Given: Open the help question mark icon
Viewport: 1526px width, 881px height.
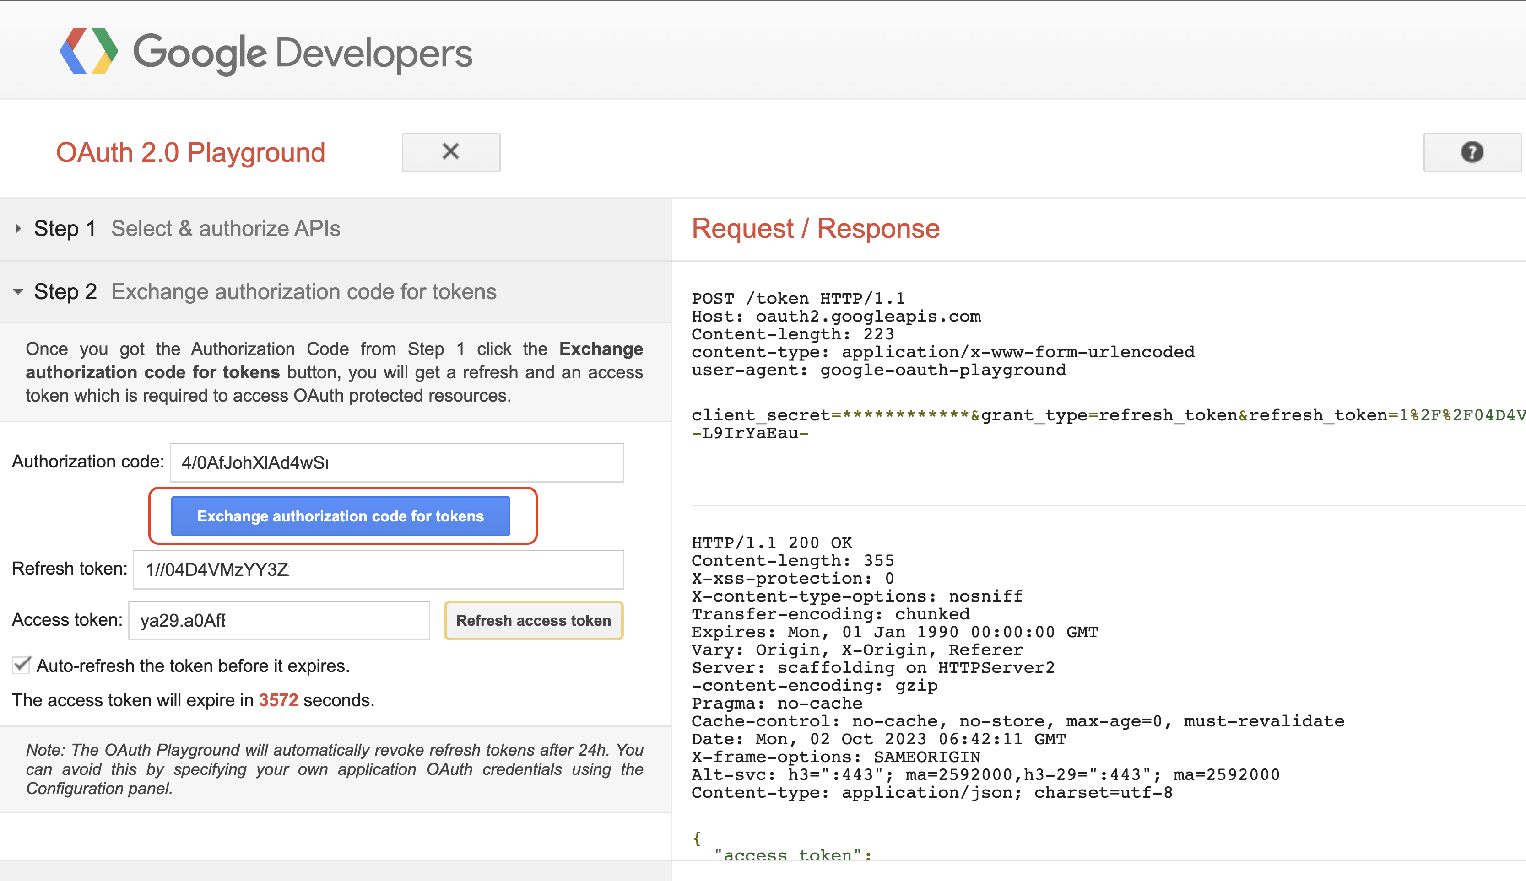Looking at the screenshot, I should [x=1472, y=152].
